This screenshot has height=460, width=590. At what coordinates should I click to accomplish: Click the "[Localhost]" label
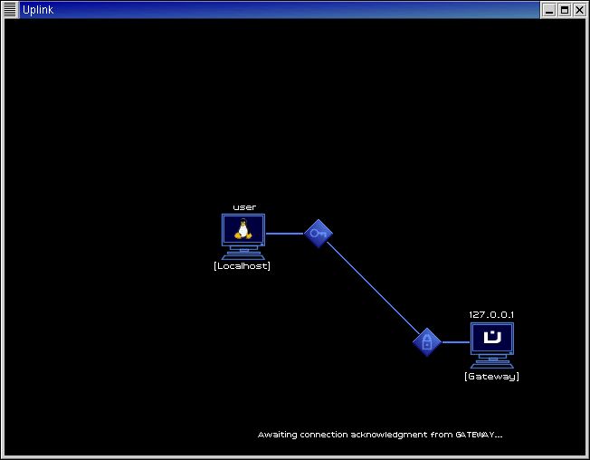coord(242,265)
